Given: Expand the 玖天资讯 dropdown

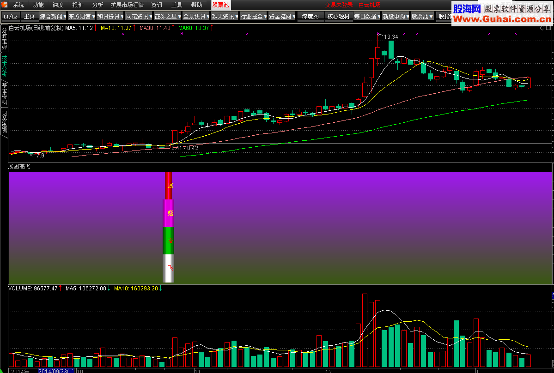Looking at the screenshot, I should pyautogui.click(x=225, y=16).
